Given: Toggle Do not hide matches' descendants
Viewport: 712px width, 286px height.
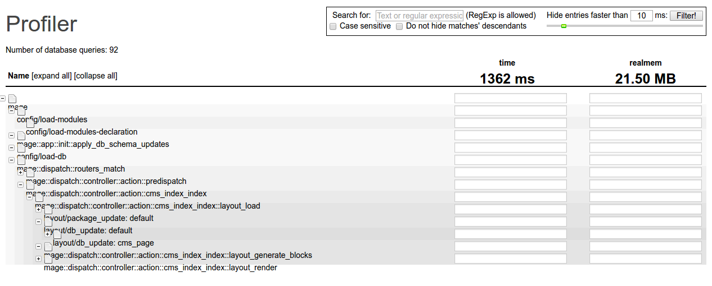Looking at the screenshot, I should click(x=399, y=26).
